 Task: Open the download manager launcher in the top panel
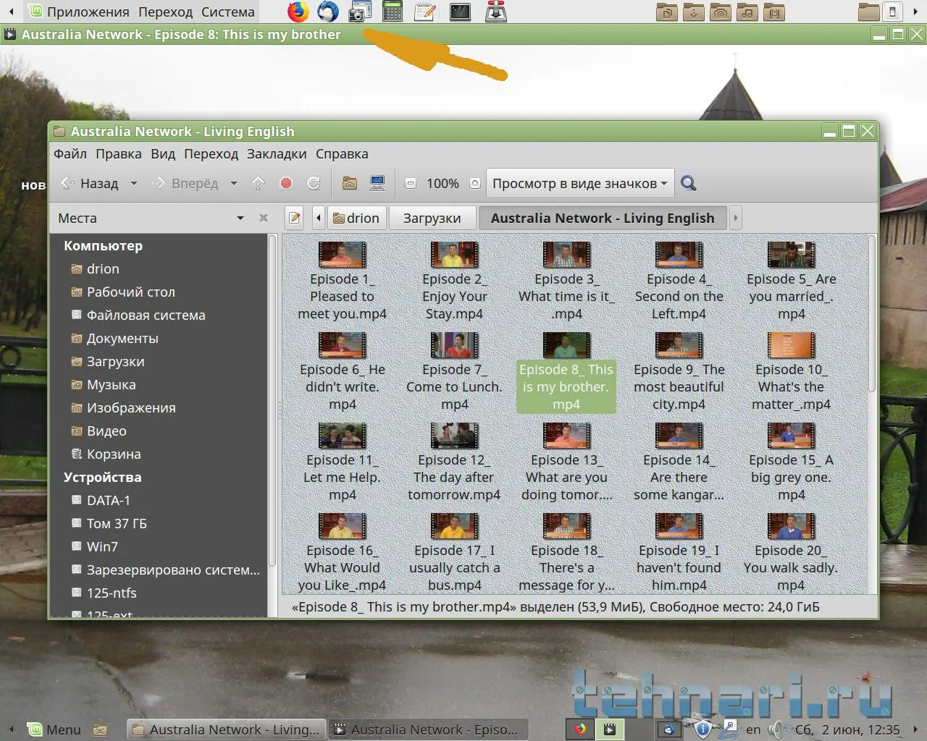click(x=496, y=12)
